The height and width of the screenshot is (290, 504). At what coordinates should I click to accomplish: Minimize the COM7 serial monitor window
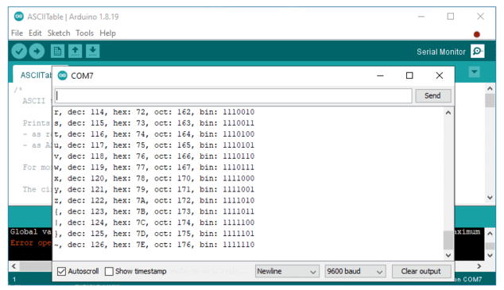click(x=380, y=75)
